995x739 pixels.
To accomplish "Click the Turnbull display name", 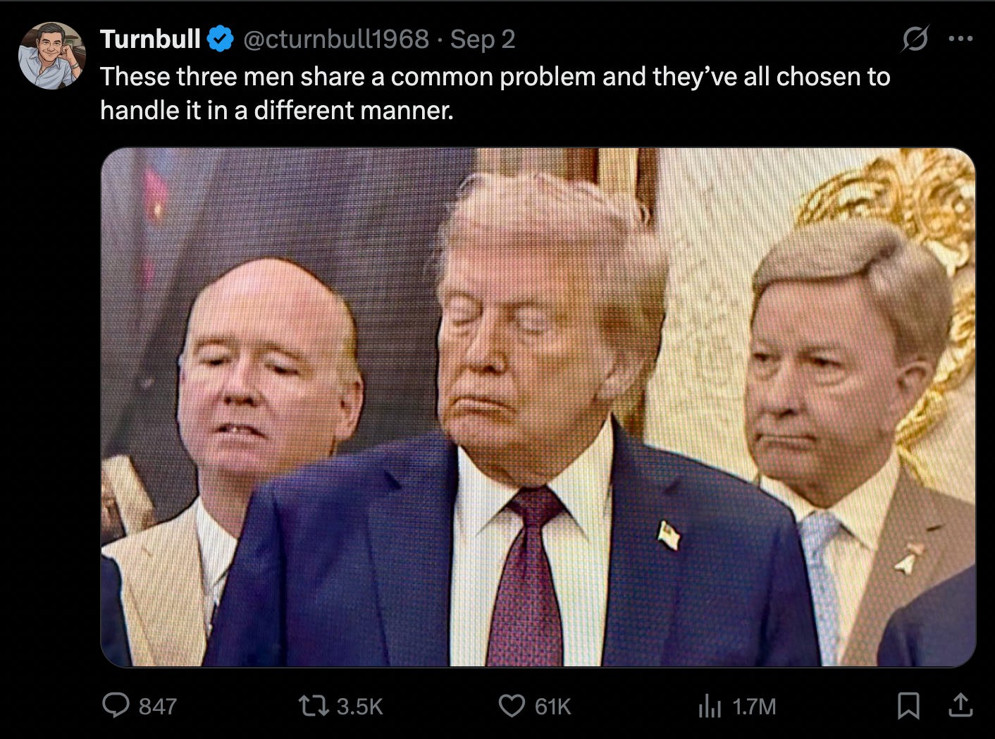I will click(x=150, y=39).
